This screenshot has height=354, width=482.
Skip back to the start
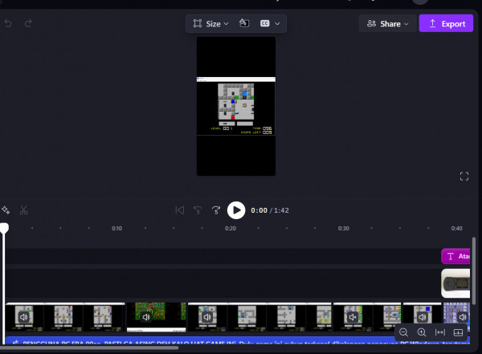[x=179, y=210]
